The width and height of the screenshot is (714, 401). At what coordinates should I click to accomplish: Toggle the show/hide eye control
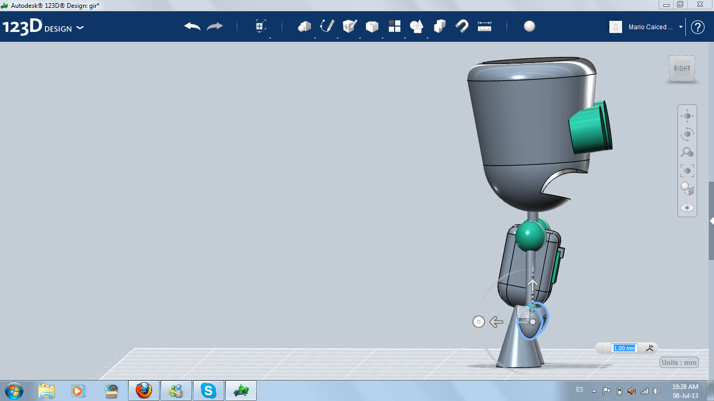point(687,208)
